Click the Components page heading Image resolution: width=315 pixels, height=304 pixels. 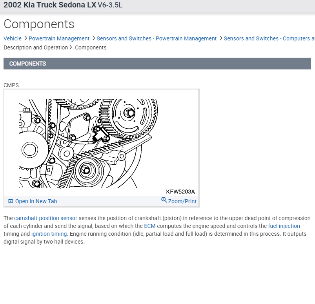point(39,24)
